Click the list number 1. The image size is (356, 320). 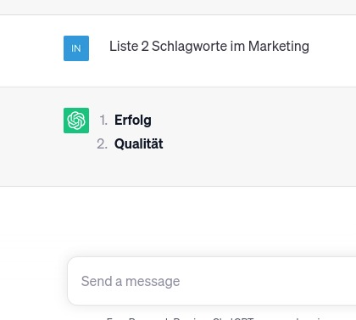tap(103, 121)
